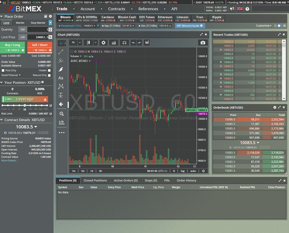Switch to the Closed Positions tab
The image size is (289, 233).
click(95, 180)
